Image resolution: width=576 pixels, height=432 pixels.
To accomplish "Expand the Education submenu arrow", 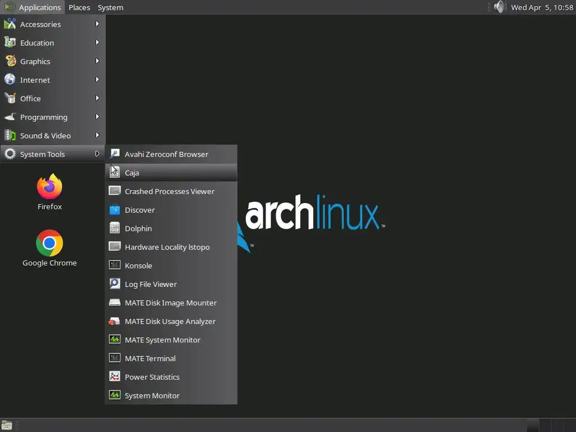I will 97,42.
